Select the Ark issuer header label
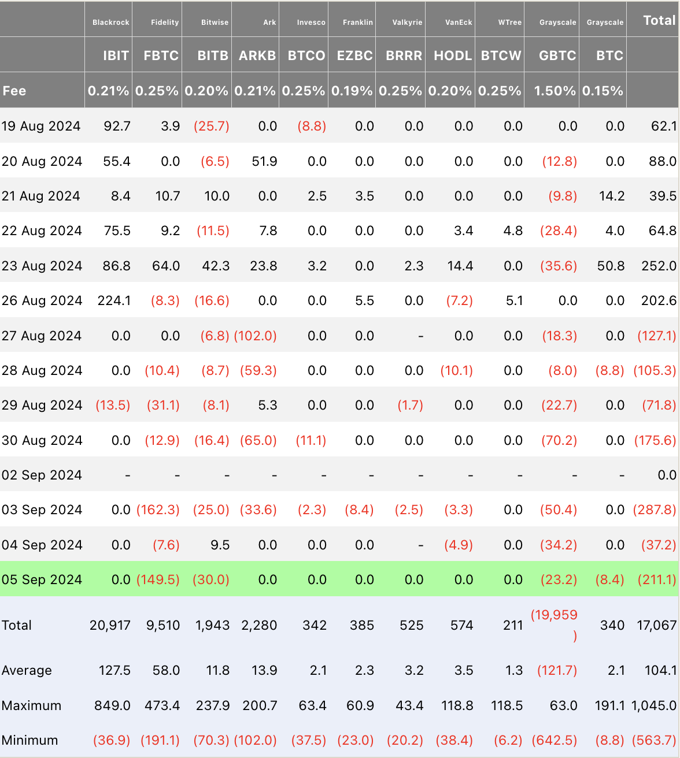This screenshot has width=680, height=758. pyautogui.click(x=269, y=23)
